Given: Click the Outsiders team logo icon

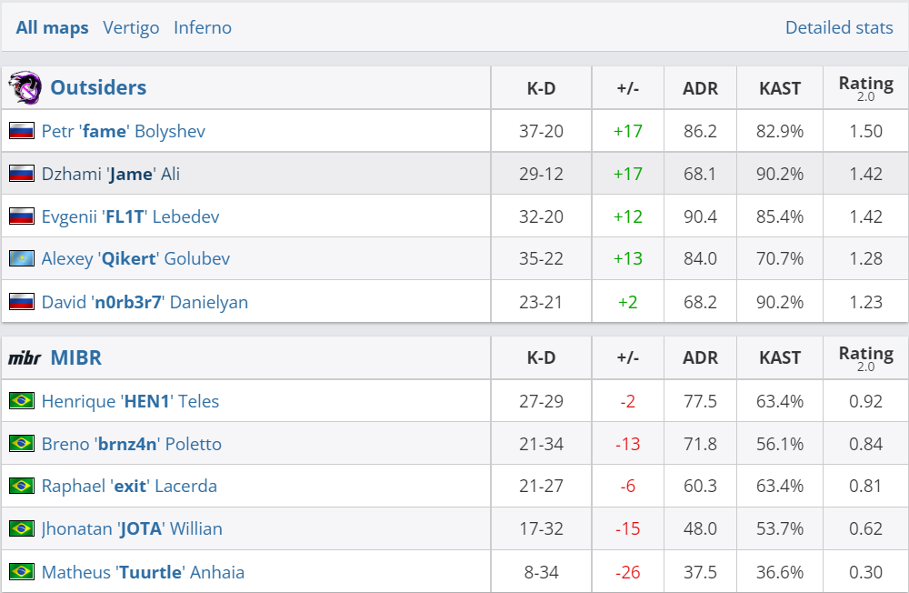Looking at the screenshot, I should tap(25, 88).
